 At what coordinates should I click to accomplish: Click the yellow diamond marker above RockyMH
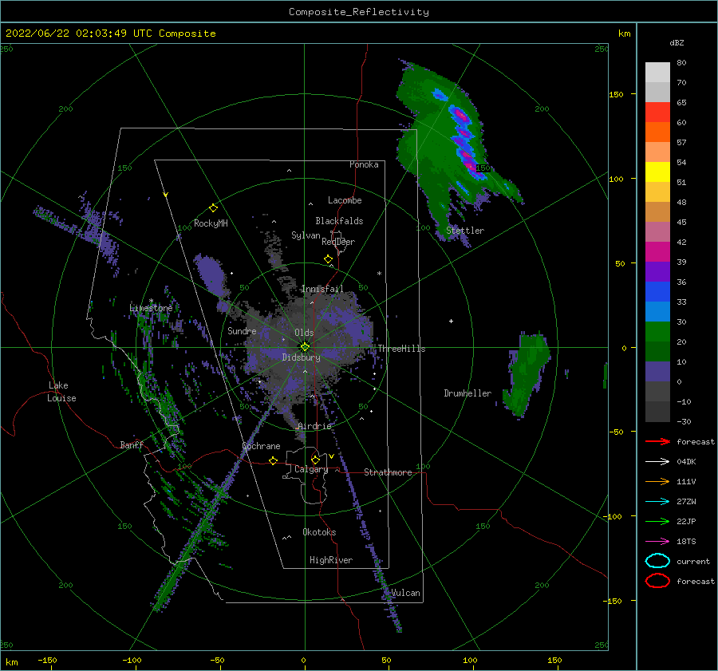pyautogui.click(x=213, y=208)
